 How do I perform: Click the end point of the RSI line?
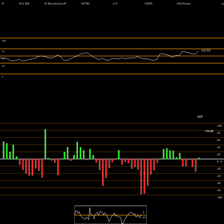coord(198,52)
